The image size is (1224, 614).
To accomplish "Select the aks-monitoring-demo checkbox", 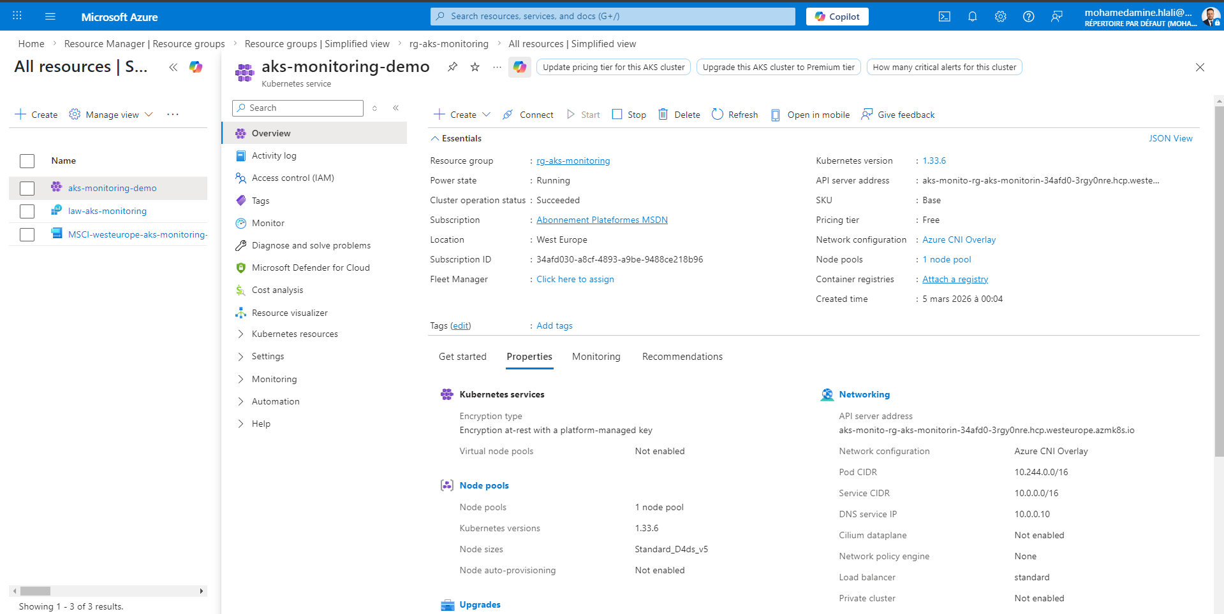I will click(x=27, y=188).
